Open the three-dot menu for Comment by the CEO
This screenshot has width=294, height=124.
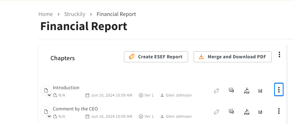(x=279, y=111)
